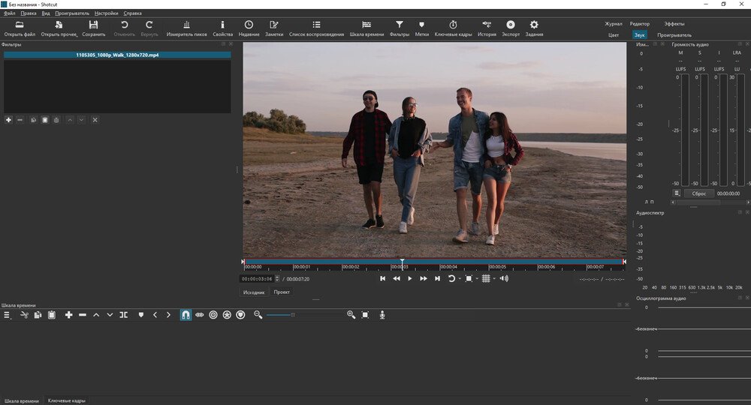The width and height of the screenshot is (751, 405).
Task: Toggle ripple edit mode in timeline
Action: [213, 315]
